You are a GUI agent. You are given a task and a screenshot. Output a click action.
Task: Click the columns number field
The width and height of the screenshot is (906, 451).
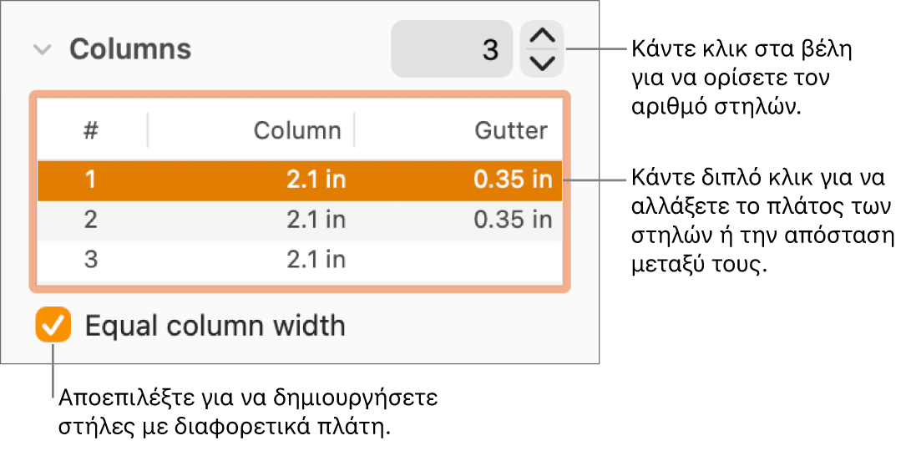(x=452, y=50)
